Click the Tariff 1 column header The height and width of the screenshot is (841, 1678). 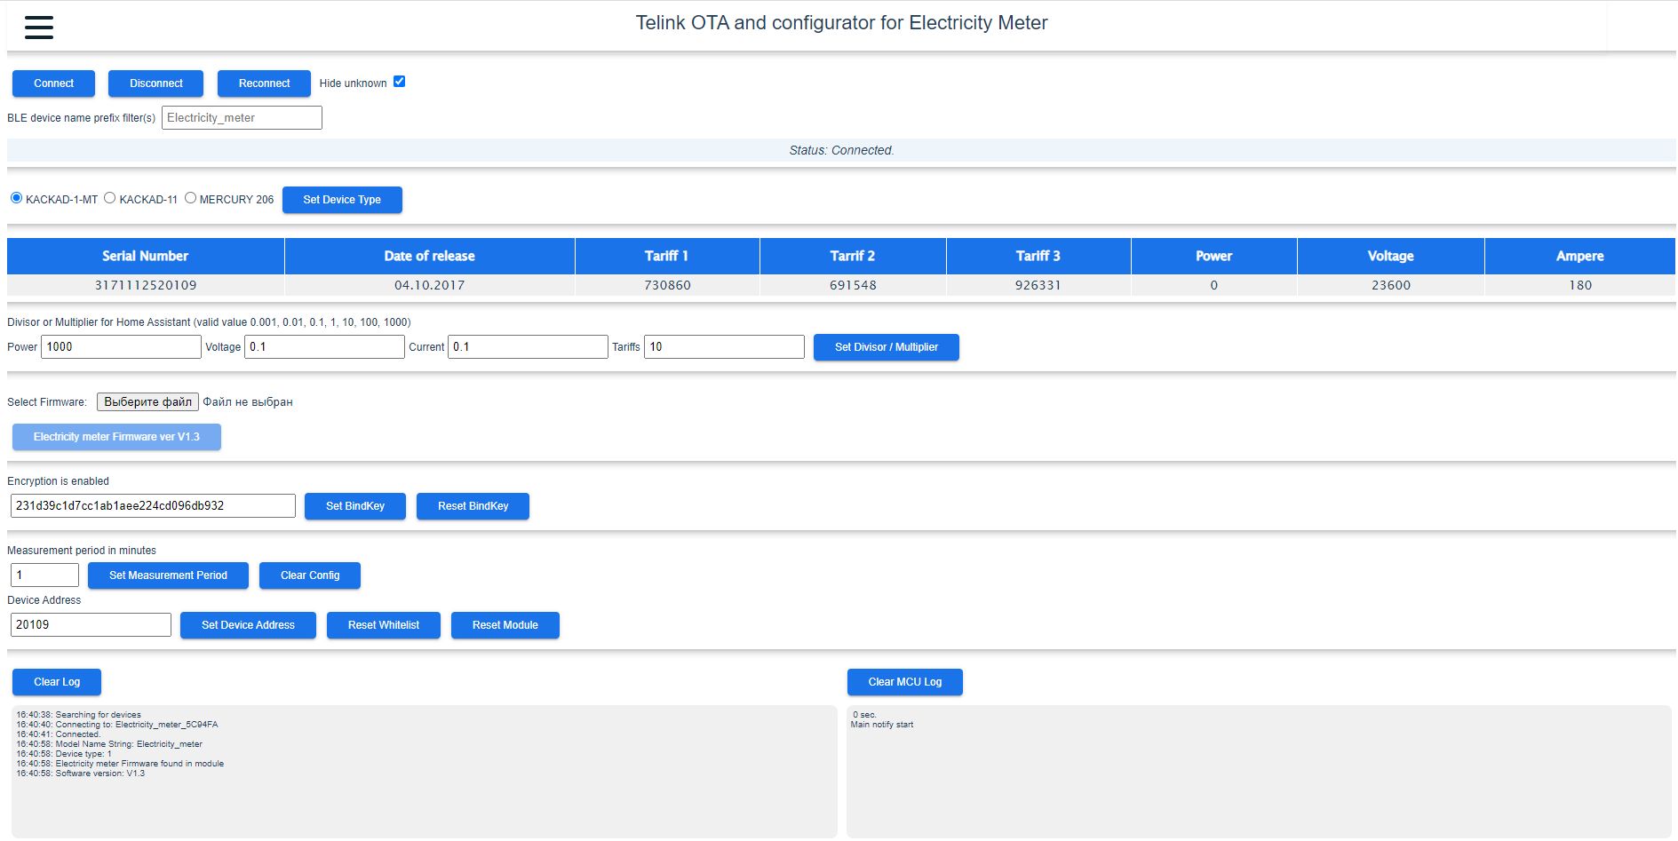667,256
